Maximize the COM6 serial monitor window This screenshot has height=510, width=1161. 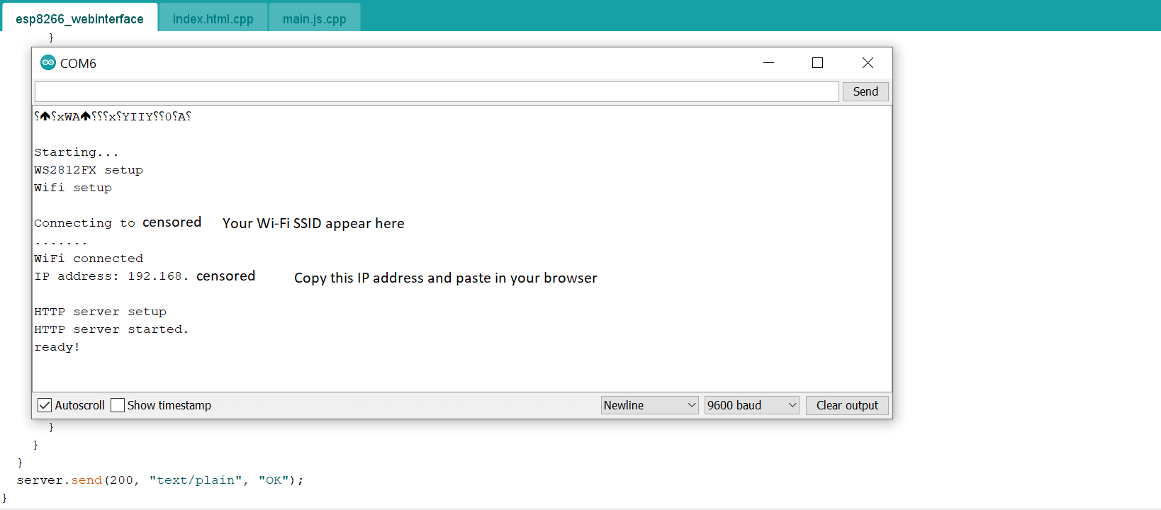pos(817,63)
